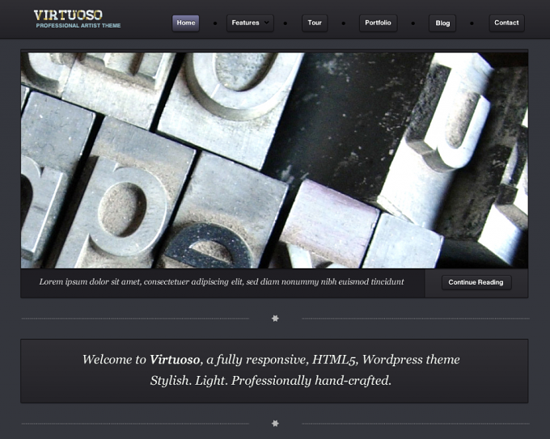Click the 'Welcome to Virtuoso' headline text
The image size is (550, 439).
click(x=271, y=360)
